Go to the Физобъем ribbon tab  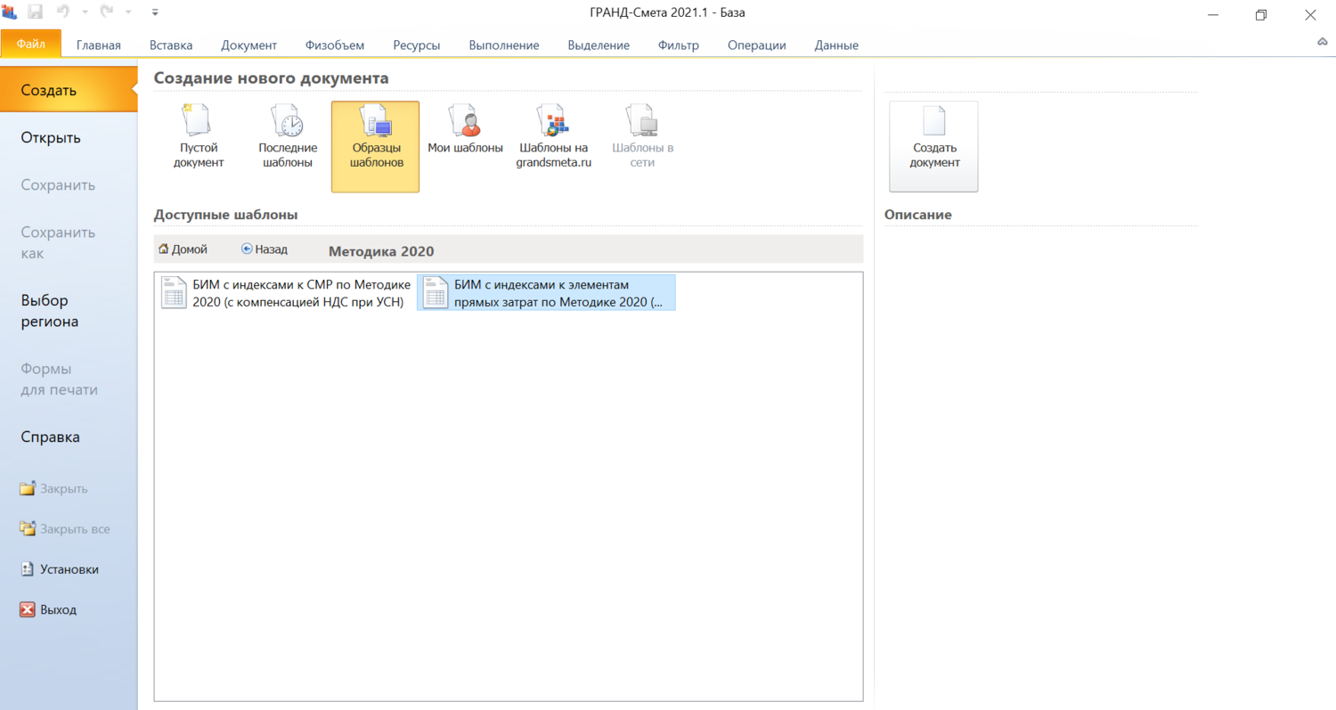tap(335, 45)
